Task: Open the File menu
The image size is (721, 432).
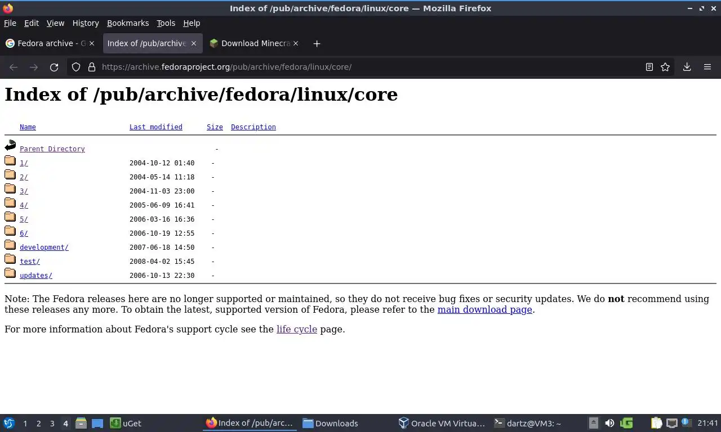Action: coord(10,23)
